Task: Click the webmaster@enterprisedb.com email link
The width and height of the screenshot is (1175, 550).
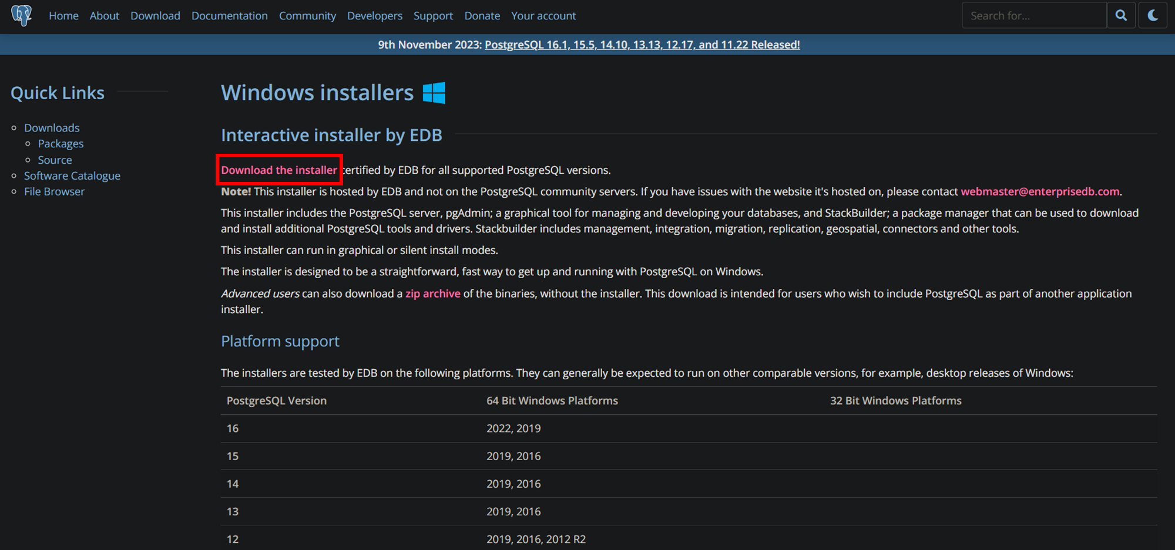Action: 1040,191
